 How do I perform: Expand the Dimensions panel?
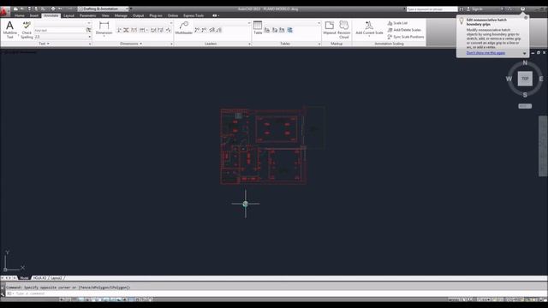131,44
